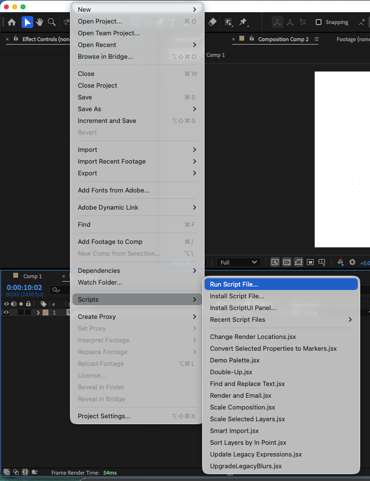Choose the View Axis mode icon

(x=303, y=22)
